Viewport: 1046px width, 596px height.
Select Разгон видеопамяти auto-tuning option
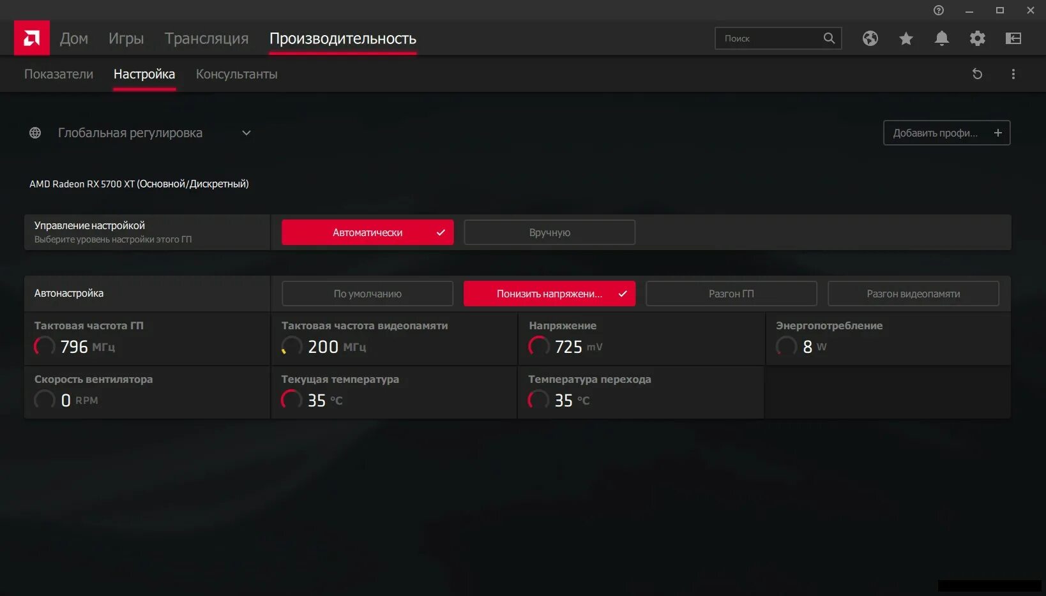(914, 294)
